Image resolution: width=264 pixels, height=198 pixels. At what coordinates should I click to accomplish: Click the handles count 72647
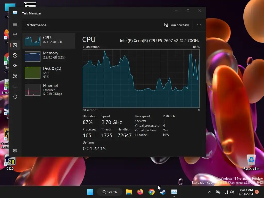coord(125,135)
